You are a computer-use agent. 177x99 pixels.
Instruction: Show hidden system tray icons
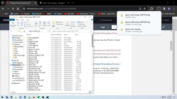pyautogui.click(x=160, y=97)
